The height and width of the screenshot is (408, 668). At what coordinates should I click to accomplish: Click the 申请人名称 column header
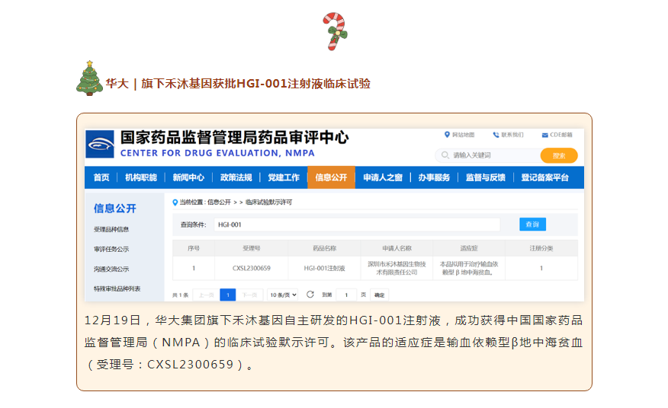pos(397,248)
